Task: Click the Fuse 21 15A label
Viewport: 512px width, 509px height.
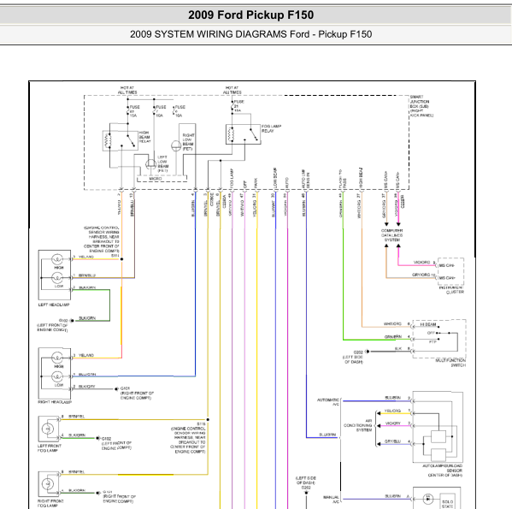Action: pos(238,106)
